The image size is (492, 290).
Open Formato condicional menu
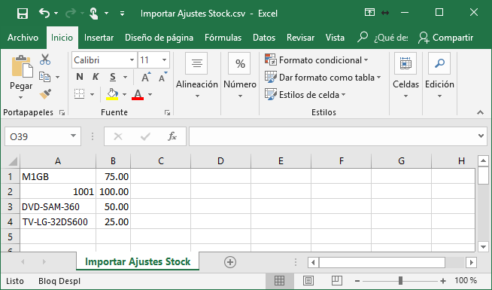tap(316, 60)
